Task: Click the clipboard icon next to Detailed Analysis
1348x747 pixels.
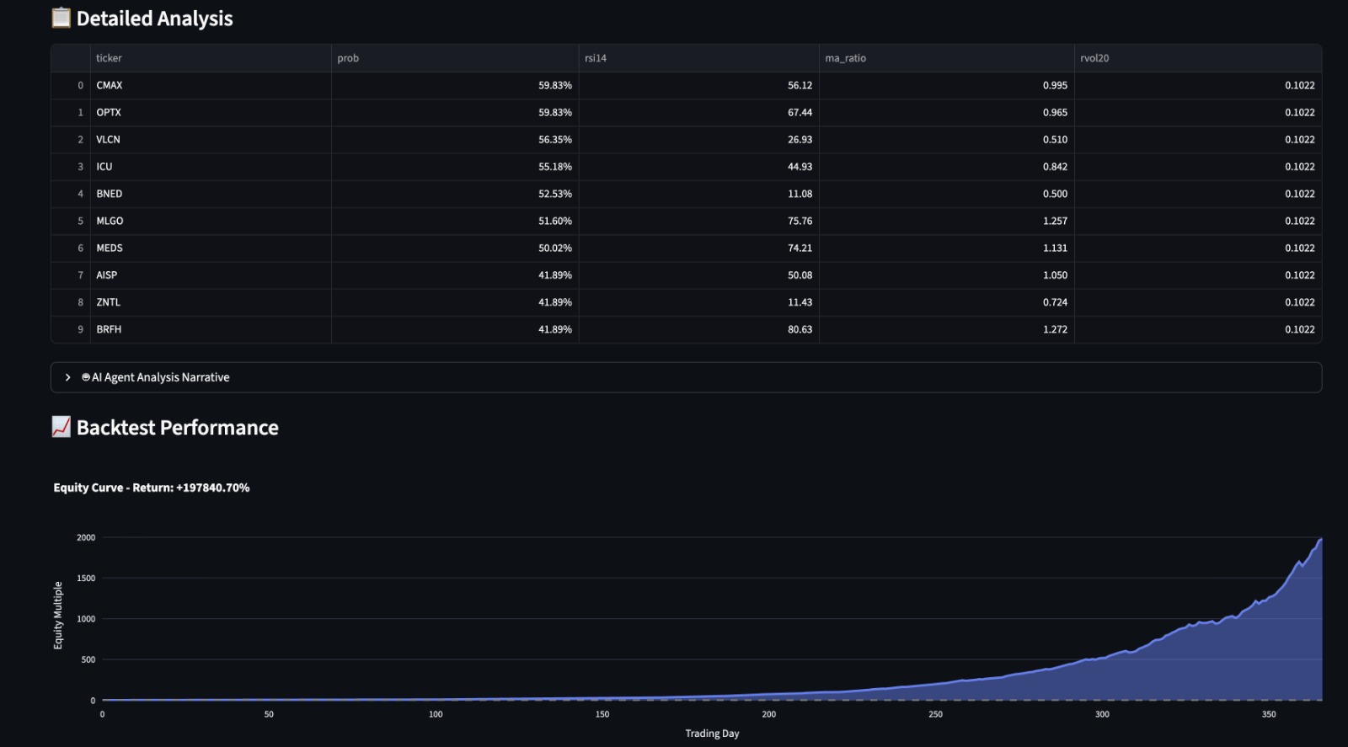Action: coord(61,18)
